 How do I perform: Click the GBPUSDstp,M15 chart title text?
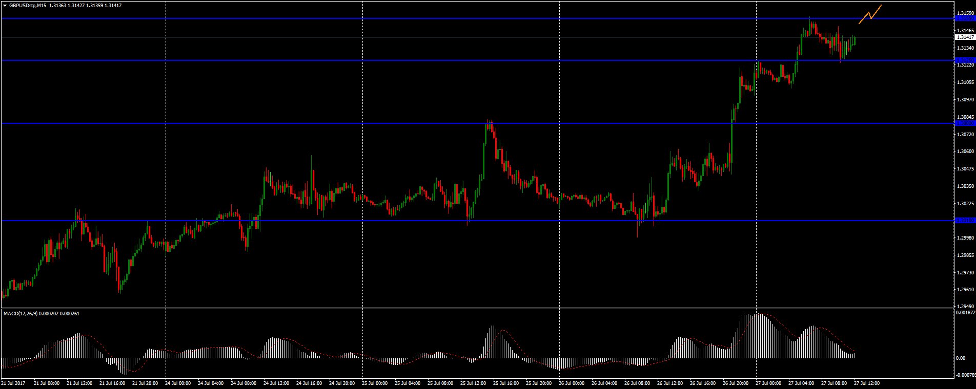coord(28,5)
